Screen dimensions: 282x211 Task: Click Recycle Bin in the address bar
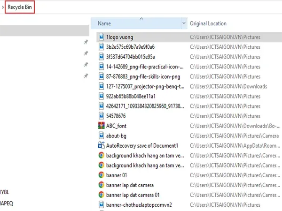pyautogui.click(x=20, y=7)
